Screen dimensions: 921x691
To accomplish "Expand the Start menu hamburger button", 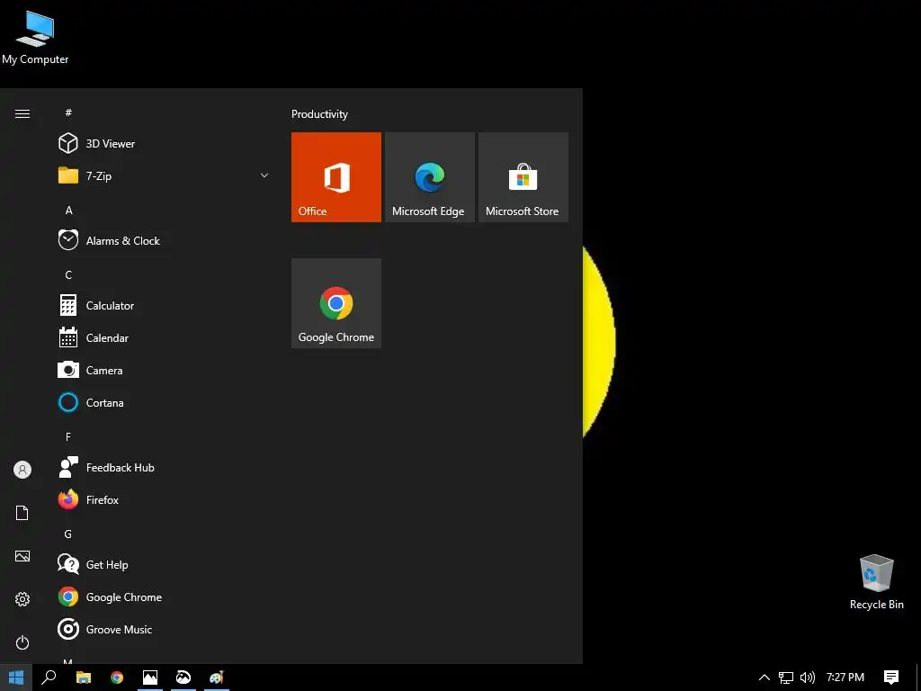I will click(x=22, y=114).
